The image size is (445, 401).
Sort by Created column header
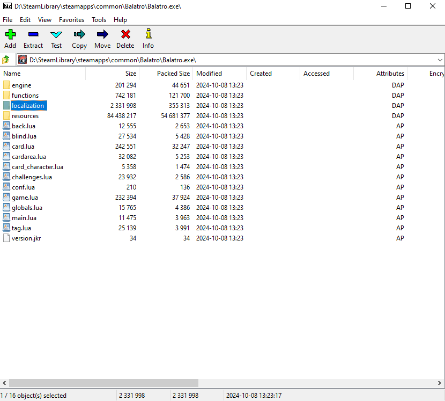click(273, 74)
